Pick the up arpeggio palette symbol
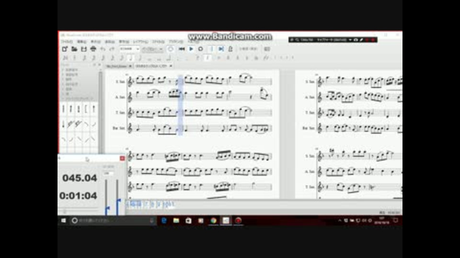Viewport: 460px width, 258px height. point(71,109)
